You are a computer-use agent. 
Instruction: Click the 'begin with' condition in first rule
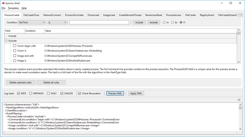click(30, 46)
